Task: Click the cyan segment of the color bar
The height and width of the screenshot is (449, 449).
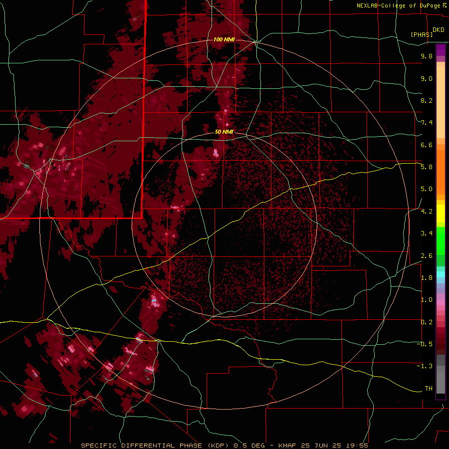Action: tap(441, 274)
